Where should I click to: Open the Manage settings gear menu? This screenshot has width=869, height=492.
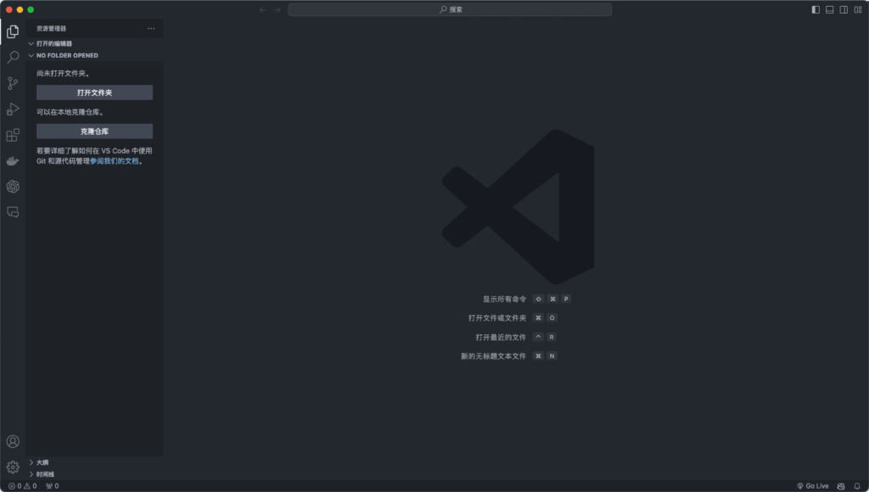click(x=13, y=467)
